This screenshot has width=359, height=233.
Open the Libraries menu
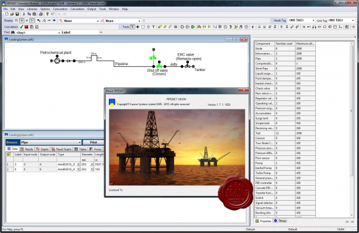click(x=32, y=9)
